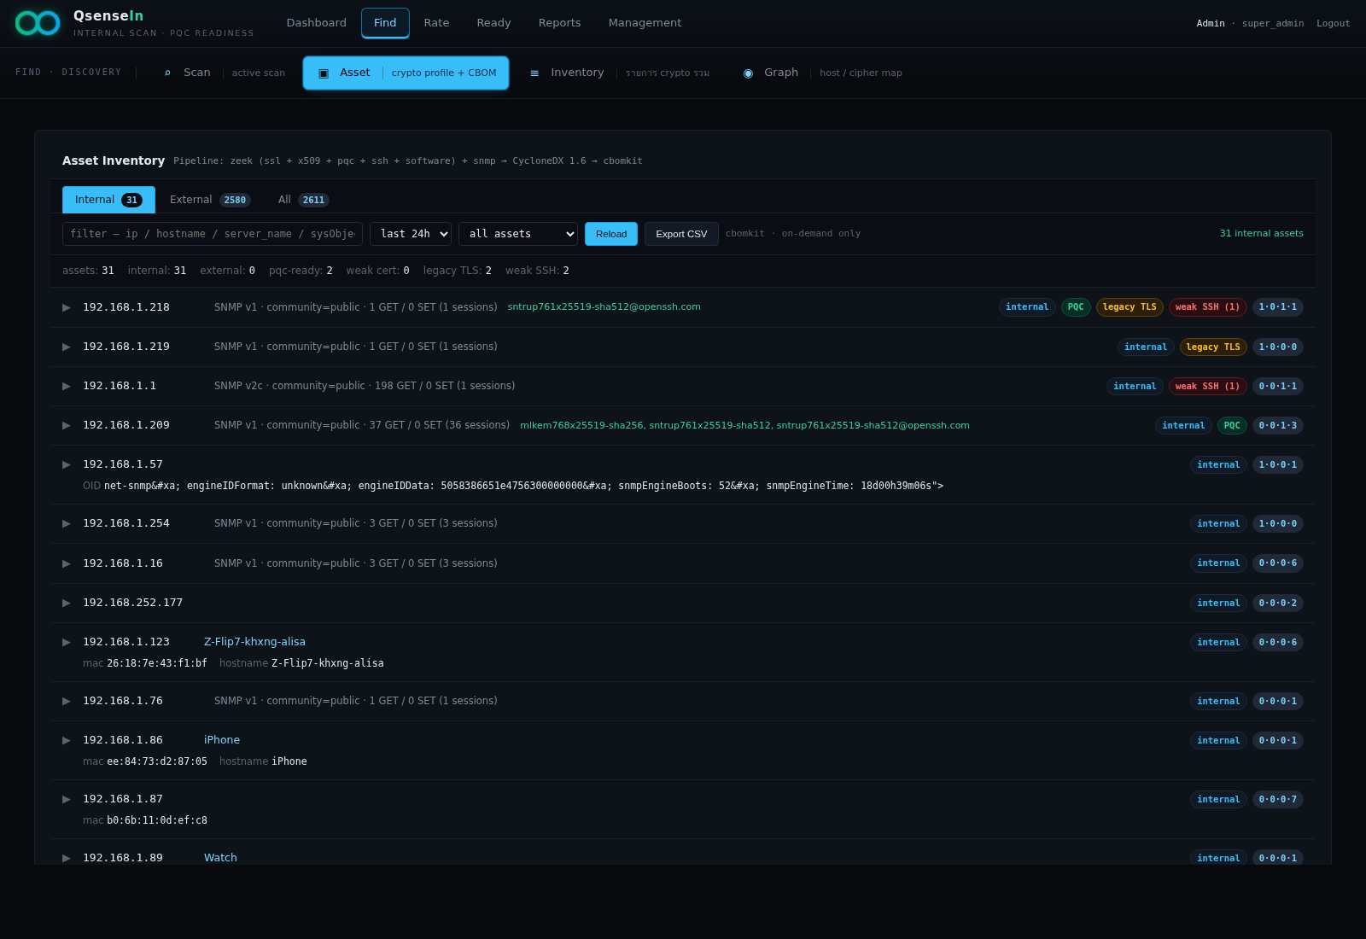This screenshot has width=1366, height=939.
Task: Click the legacy TLS badge on 192.168.1.218
Action: point(1130,307)
